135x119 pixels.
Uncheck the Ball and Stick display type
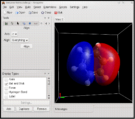[x=6, y=84]
